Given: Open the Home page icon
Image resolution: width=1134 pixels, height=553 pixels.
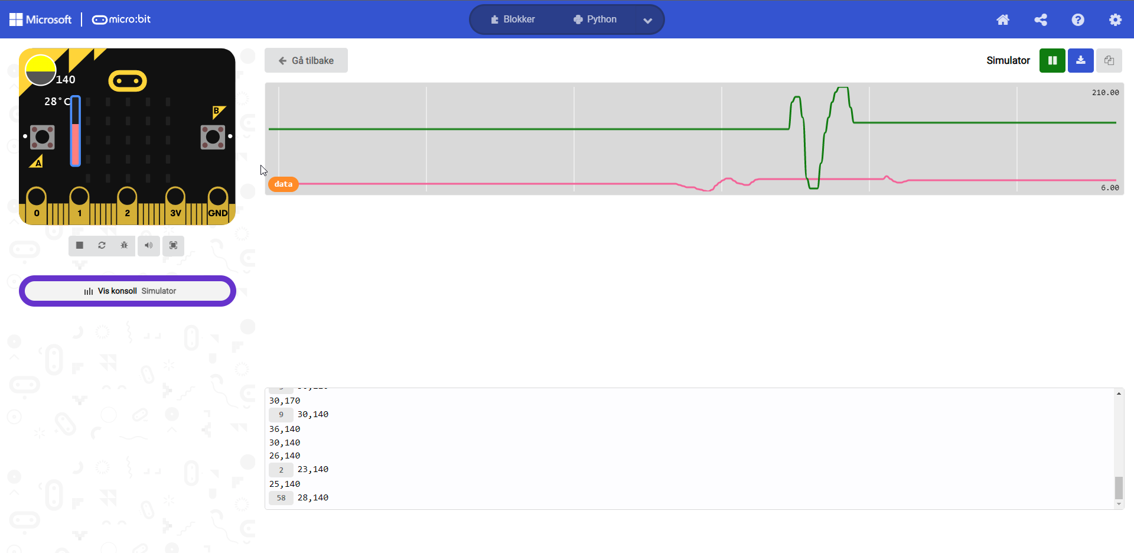Looking at the screenshot, I should (1003, 19).
